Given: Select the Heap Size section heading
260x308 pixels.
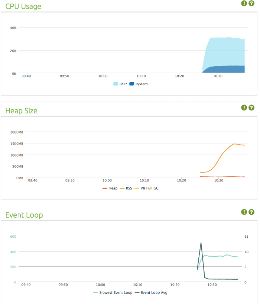Looking at the screenshot, I should 21,111.
